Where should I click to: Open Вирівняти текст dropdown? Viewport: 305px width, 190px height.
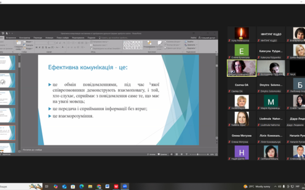click(99, 45)
